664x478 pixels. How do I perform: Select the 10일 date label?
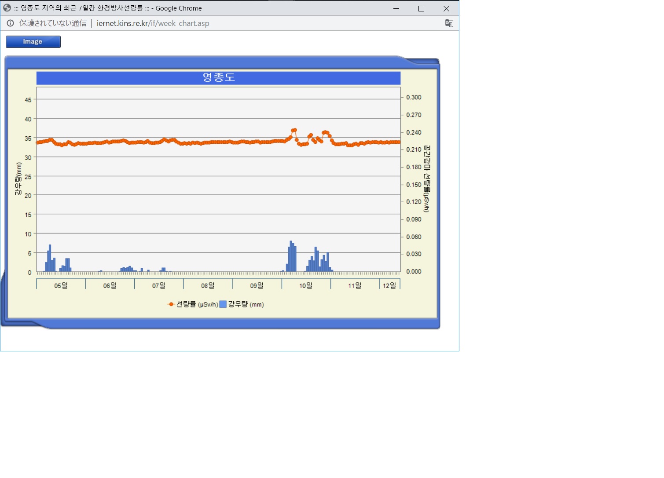click(x=306, y=286)
